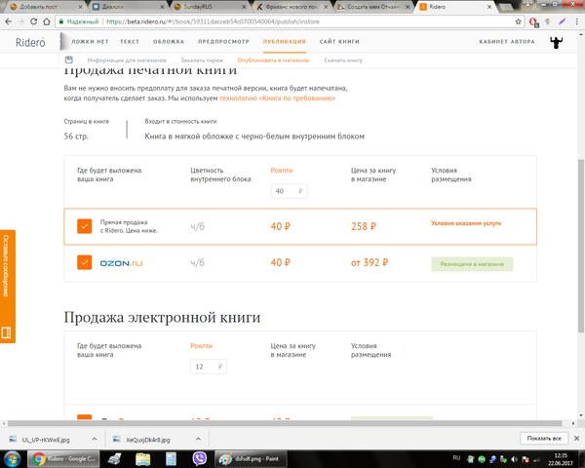Image resolution: width=585 pixels, height=468 pixels.
Task: Expand options for XeQuxjDk4r8.jpg download
Action: (x=198, y=439)
